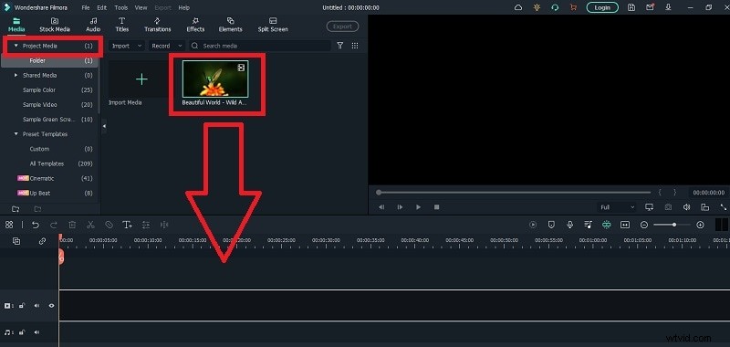The height and width of the screenshot is (347, 730).
Task: Click the previous frame playback button
Action: 381,207
